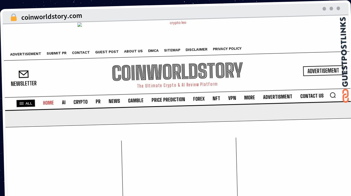
Task: Click the crypto leo banner link
Action: click(178, 23)
